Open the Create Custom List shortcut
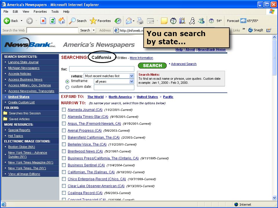The height and width of the screenshot is (208, 278). [x=21, y=102]
